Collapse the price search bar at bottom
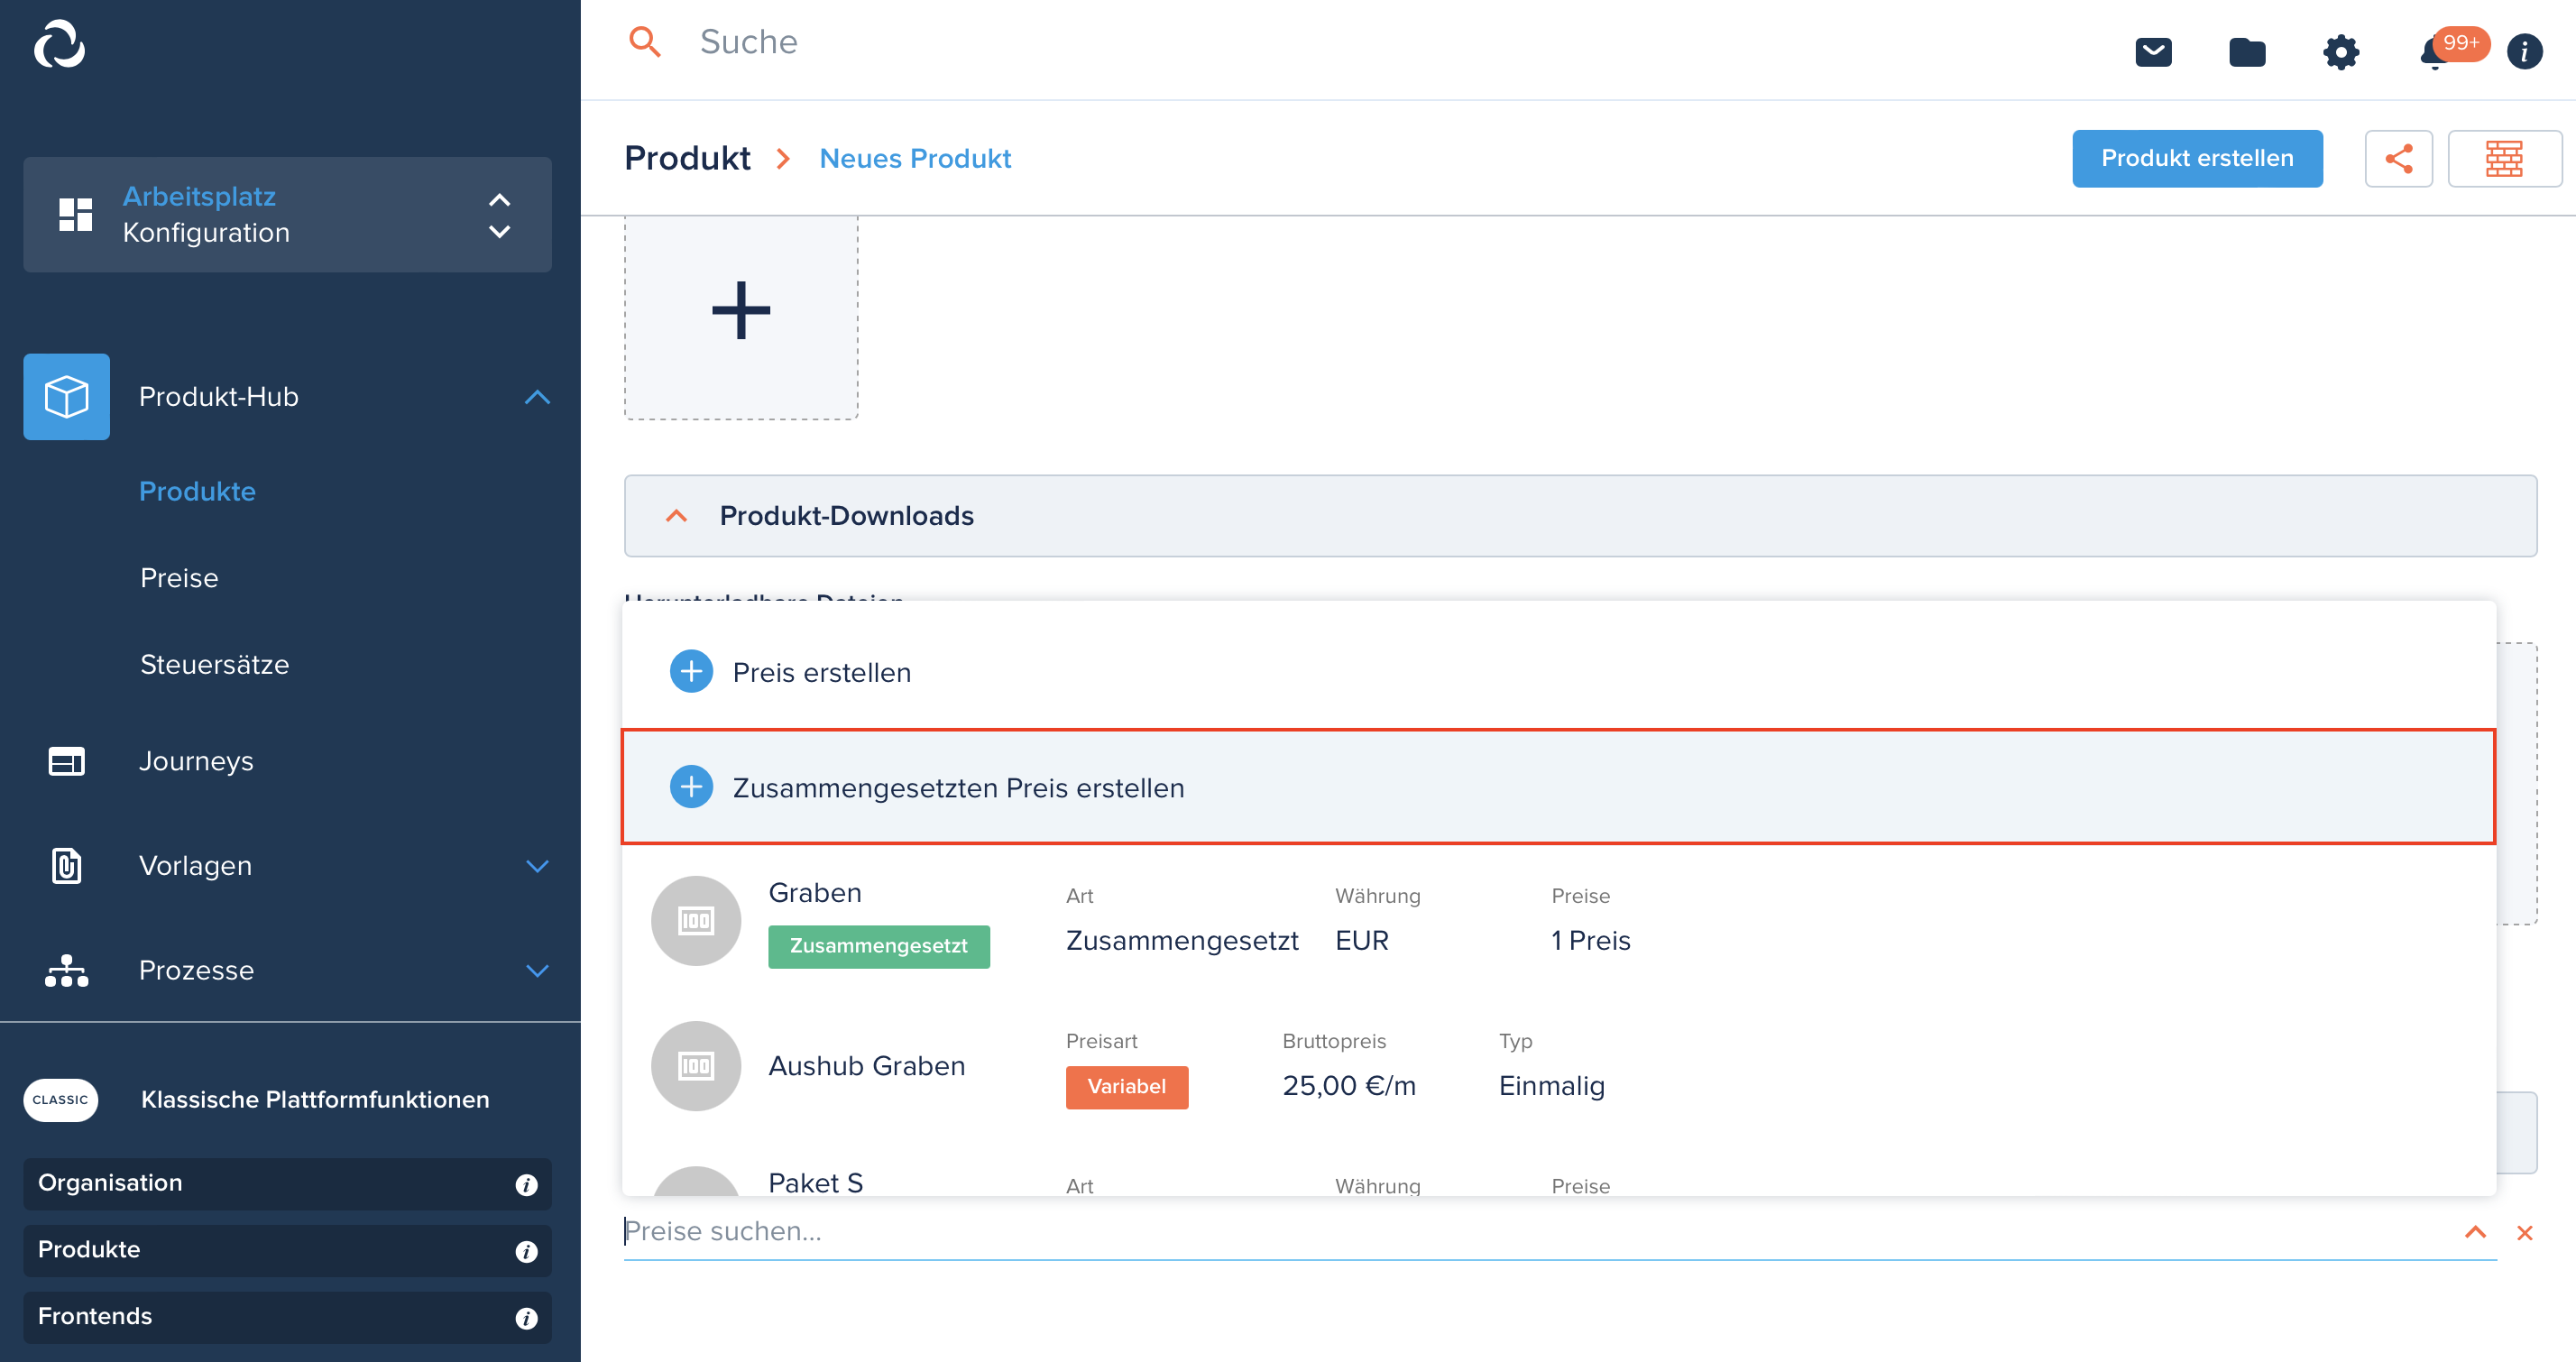Viewport: 2576px width, 1362px height. (2476, 1232)
